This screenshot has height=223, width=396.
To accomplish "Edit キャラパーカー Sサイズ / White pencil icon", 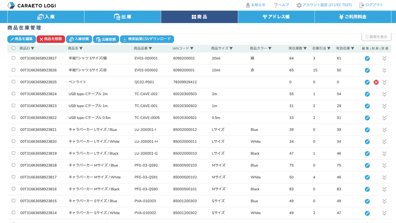I will click(x=367, y=213).
